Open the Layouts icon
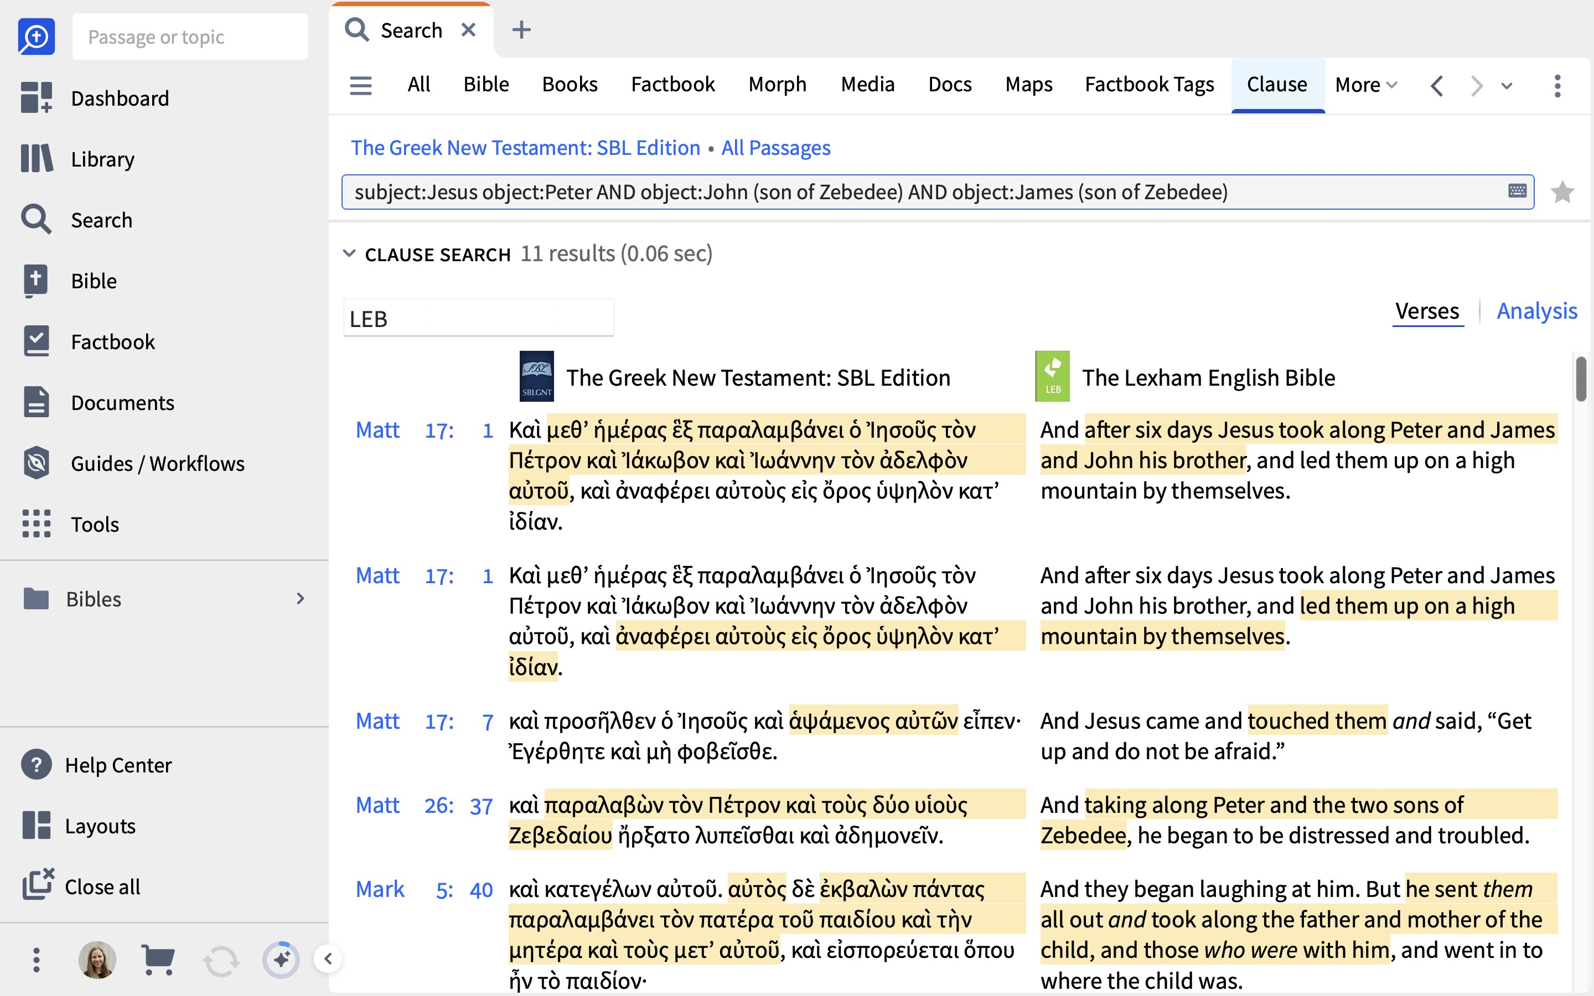Image resolution: width=1594 pixels, height=996 pixels. point(36,826)
